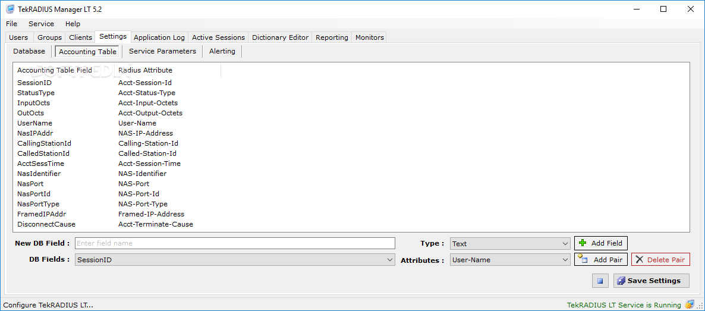Select the Accounting Table sub-tab
705x311 pixels.
(x=87, y=52)
